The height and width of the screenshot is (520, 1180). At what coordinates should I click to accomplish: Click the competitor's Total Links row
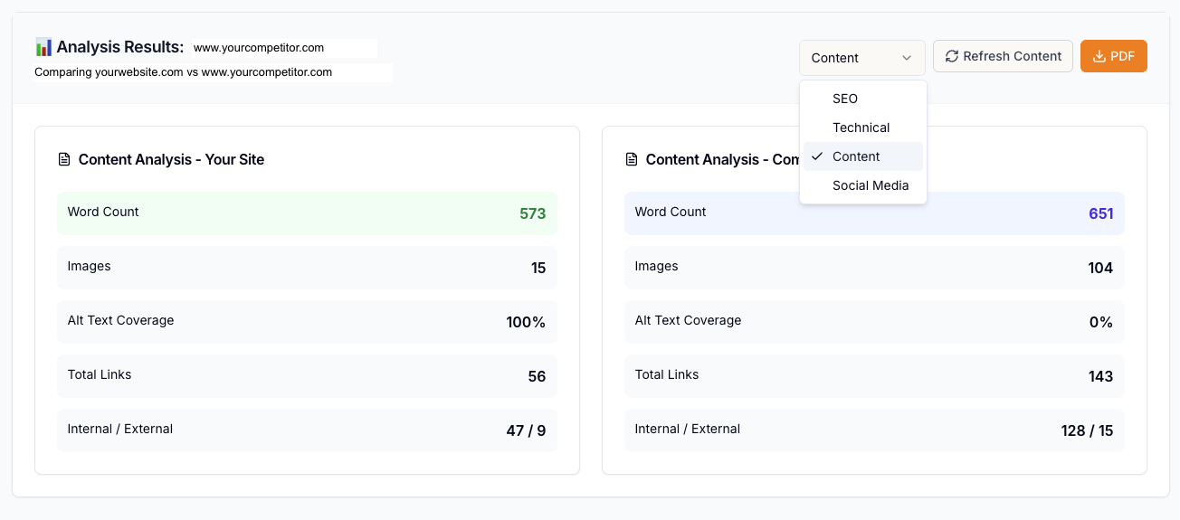pyautogui.click(x=873, y=376)
